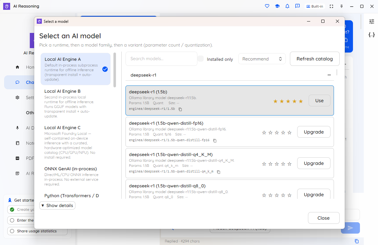Click Upgrade for 1.5b-qwen-distill-q8_0
378x245 pixels.
coord(314,194)
